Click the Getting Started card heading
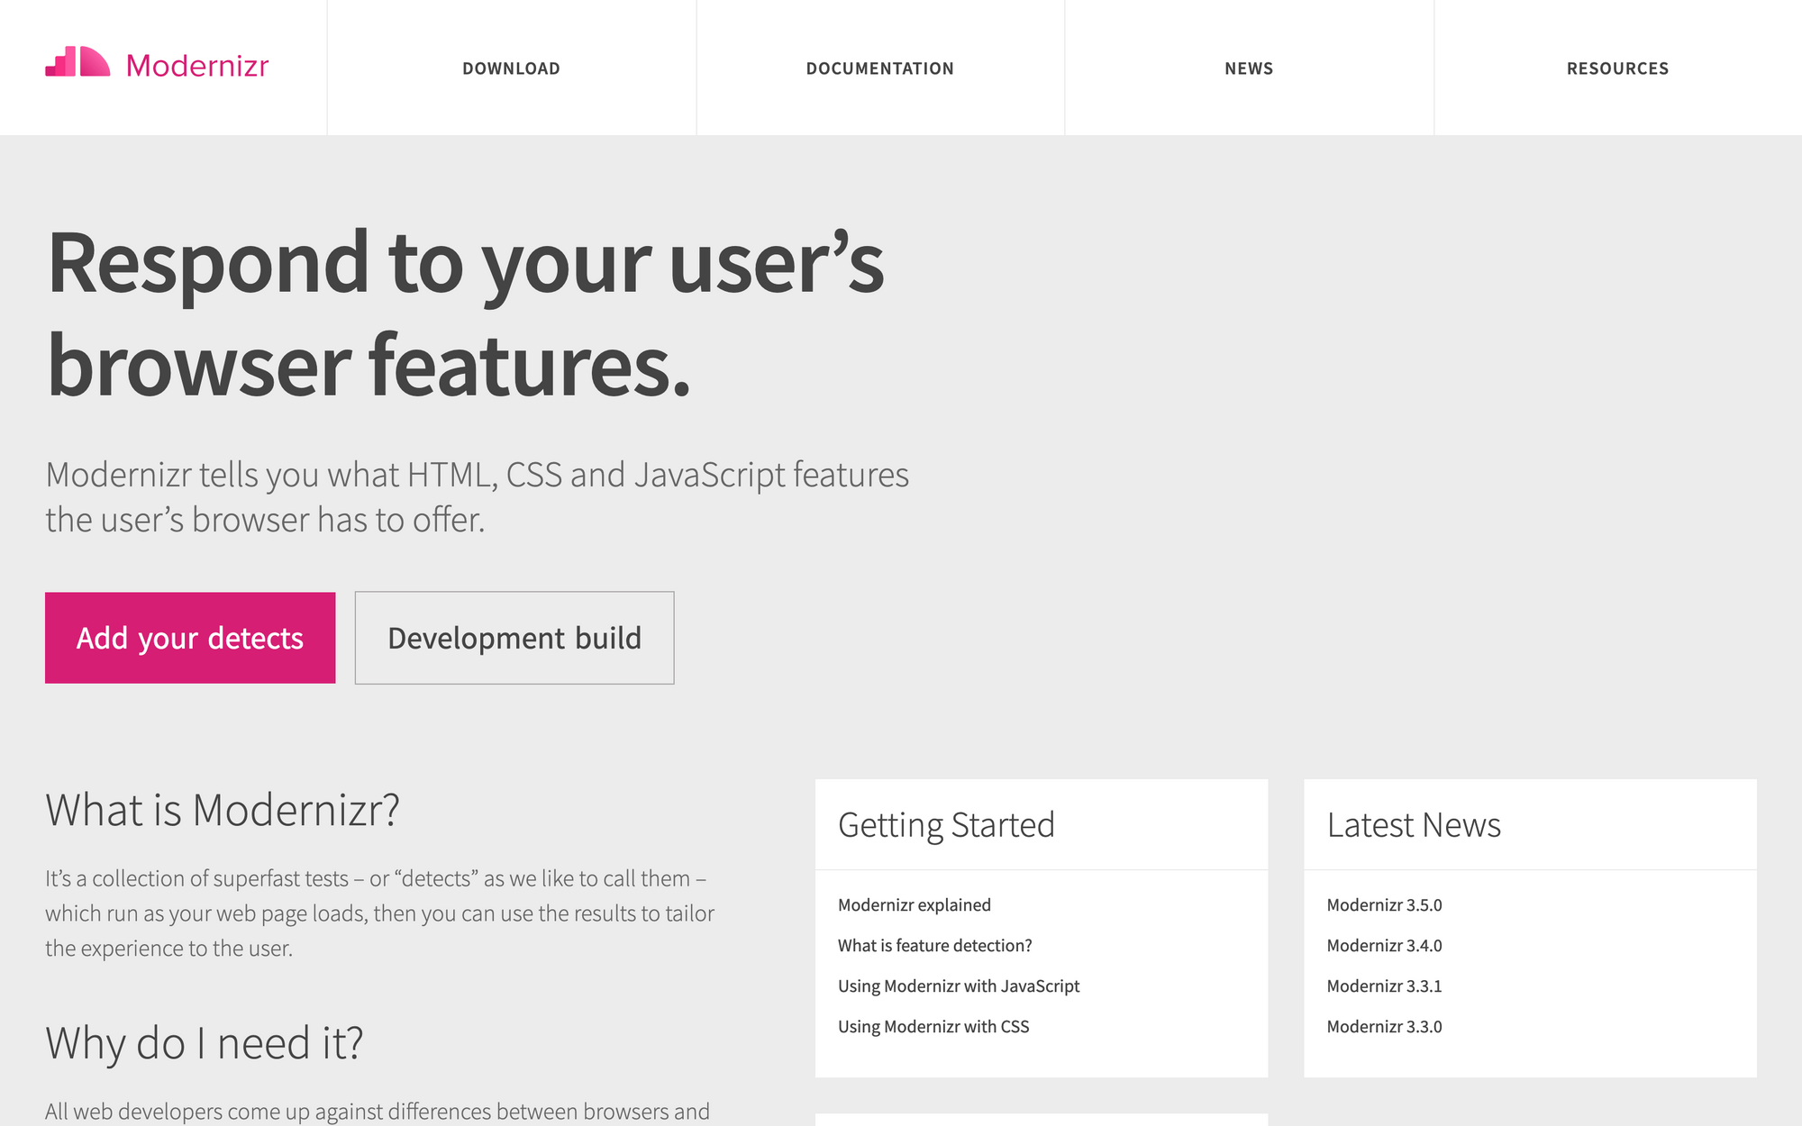 coord(946,825)
